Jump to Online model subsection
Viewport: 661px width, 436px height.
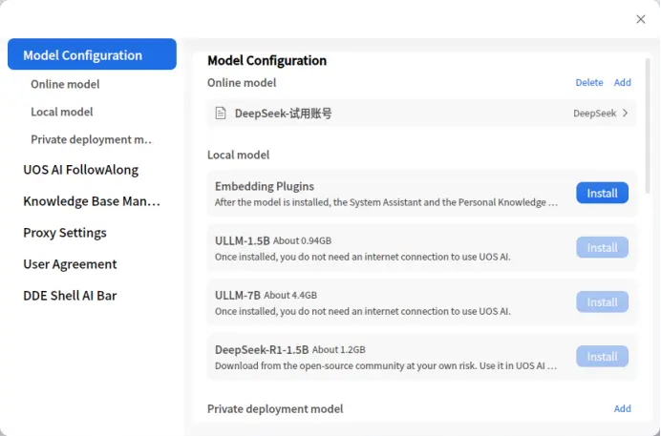coord(65,84)
